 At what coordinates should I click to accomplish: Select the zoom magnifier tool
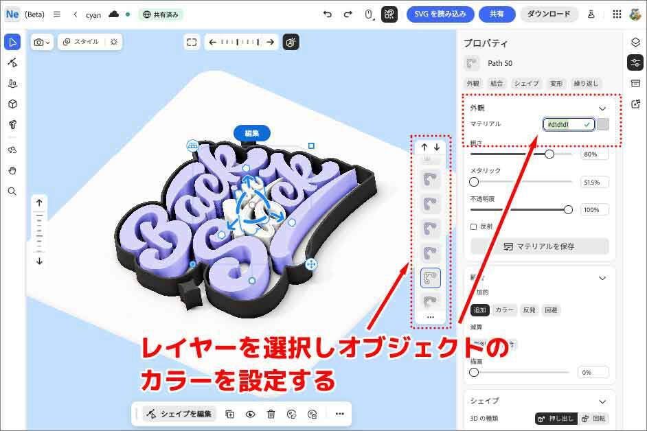pos(12,191)
